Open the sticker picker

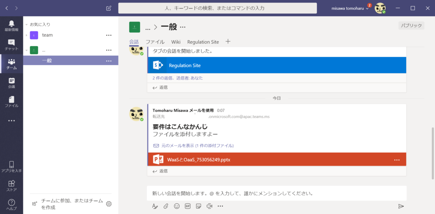click(198, 206)
